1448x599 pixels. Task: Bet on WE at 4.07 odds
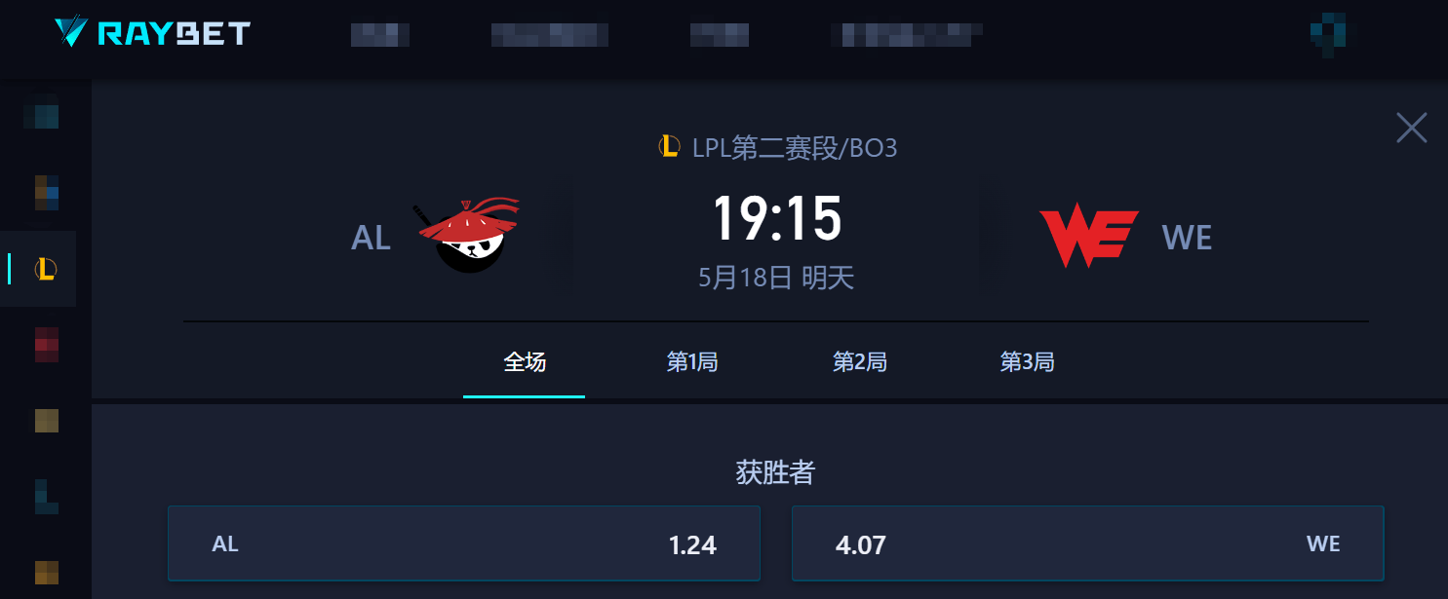pyautogui.click(x=1088, y=543)
